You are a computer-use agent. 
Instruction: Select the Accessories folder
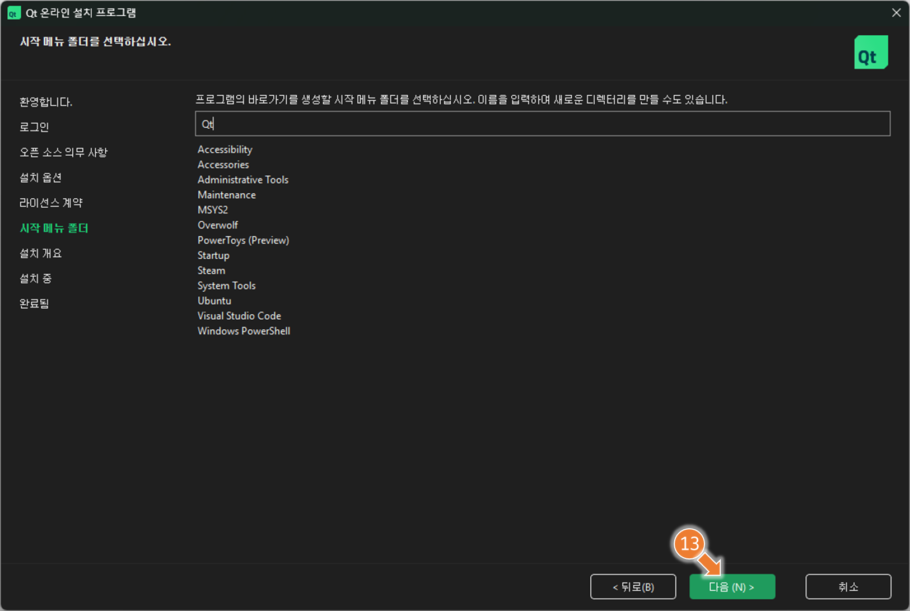click(x=223, y=165)
